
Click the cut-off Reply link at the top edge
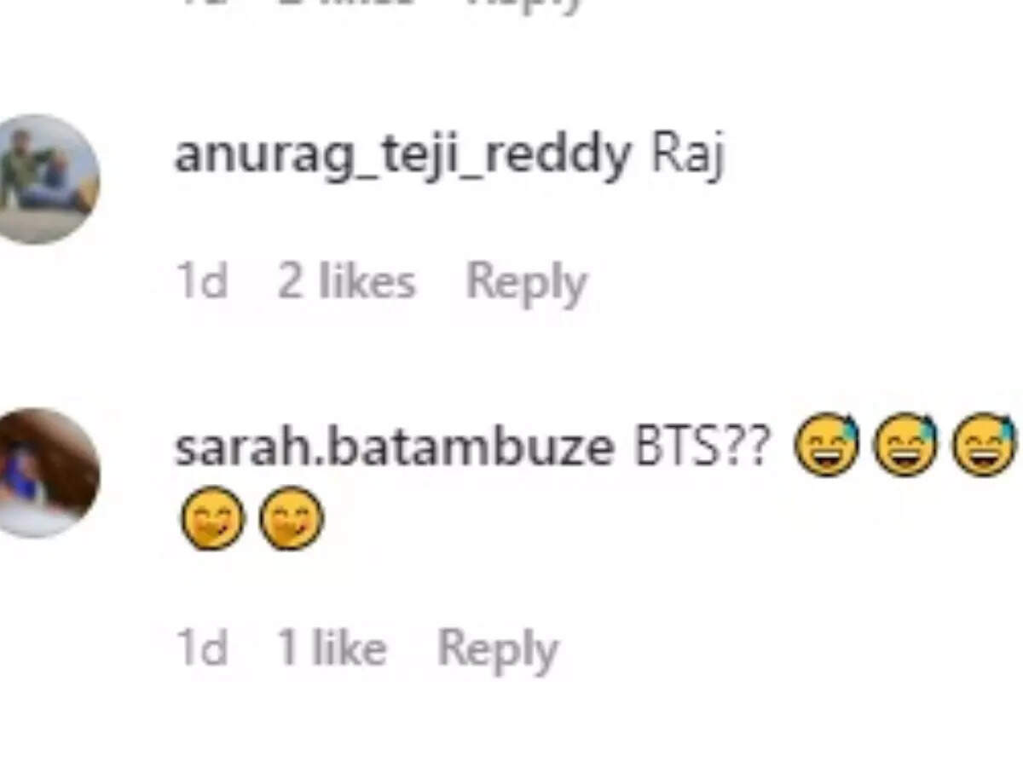click(x=526, y=5)
